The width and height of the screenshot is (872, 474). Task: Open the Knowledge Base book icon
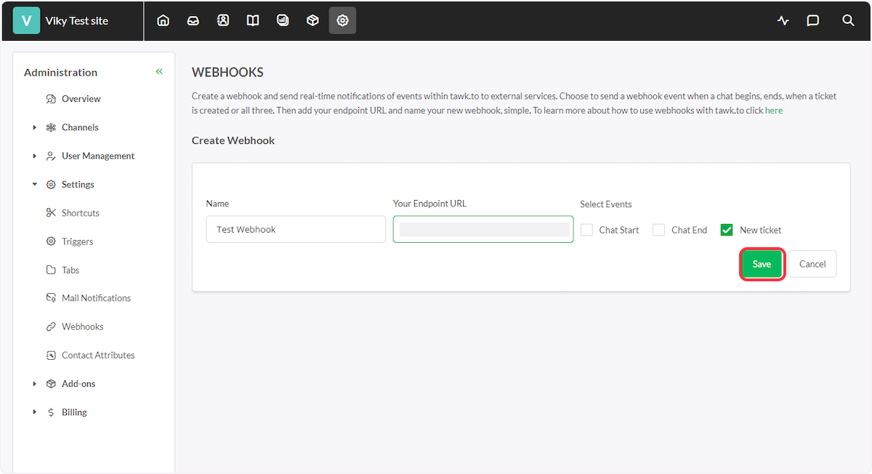[253, 20]
